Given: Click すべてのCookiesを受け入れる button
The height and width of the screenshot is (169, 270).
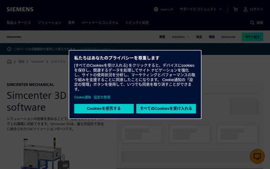Looking at the screenshot, I should [166, 109].
